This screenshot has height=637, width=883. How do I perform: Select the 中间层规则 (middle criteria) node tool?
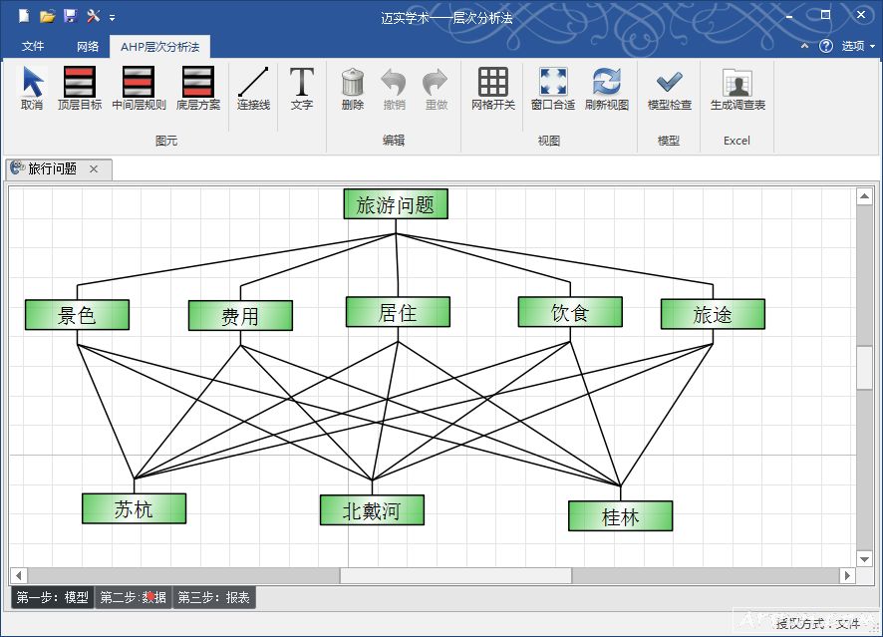pyautogui.click(x=139, y=88)
